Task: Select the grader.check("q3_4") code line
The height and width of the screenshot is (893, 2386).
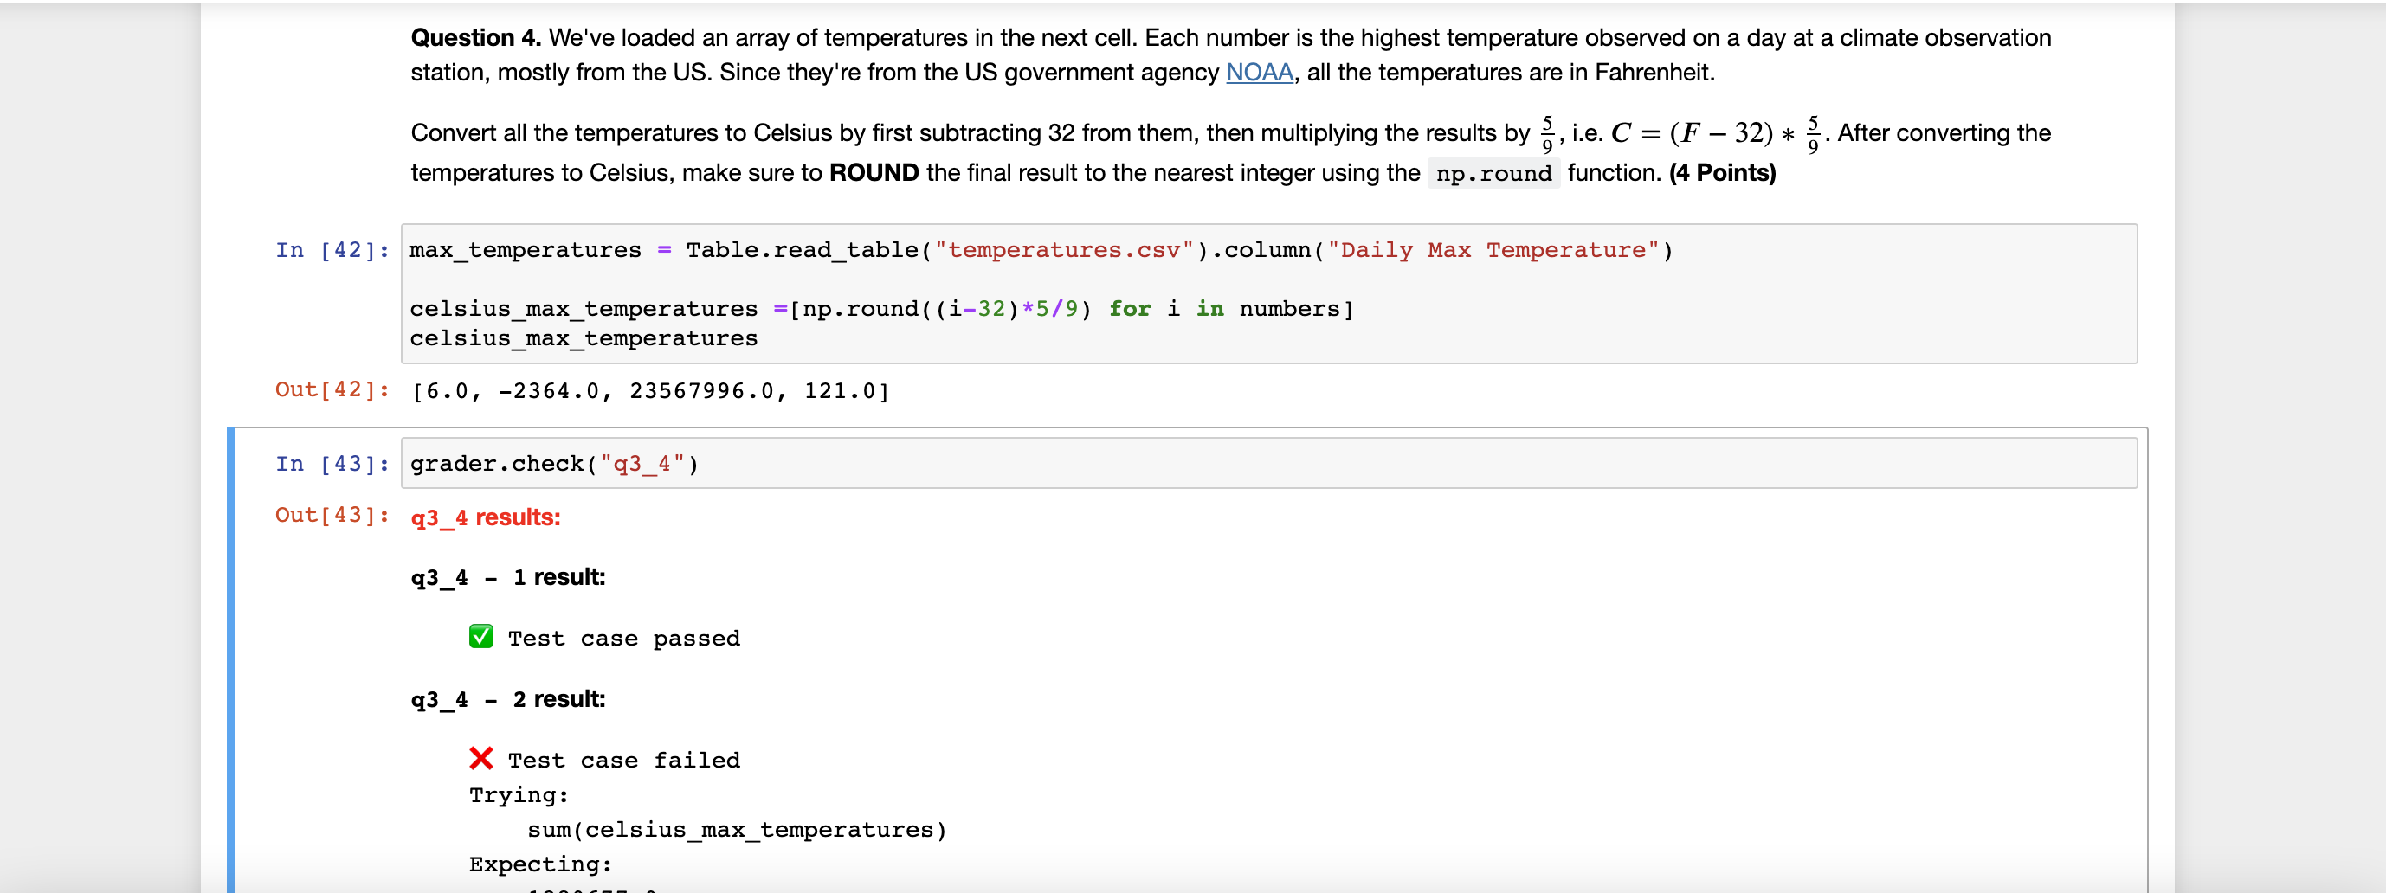Action: pyautogui.click(x=553, y=463)
